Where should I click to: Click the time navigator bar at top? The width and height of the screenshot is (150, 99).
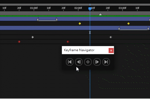point(75,5)
